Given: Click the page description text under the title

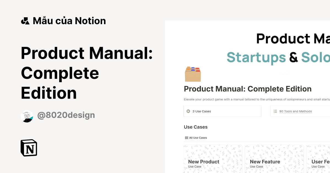Looking at the screenshot, I should click(x=256, y=99).
